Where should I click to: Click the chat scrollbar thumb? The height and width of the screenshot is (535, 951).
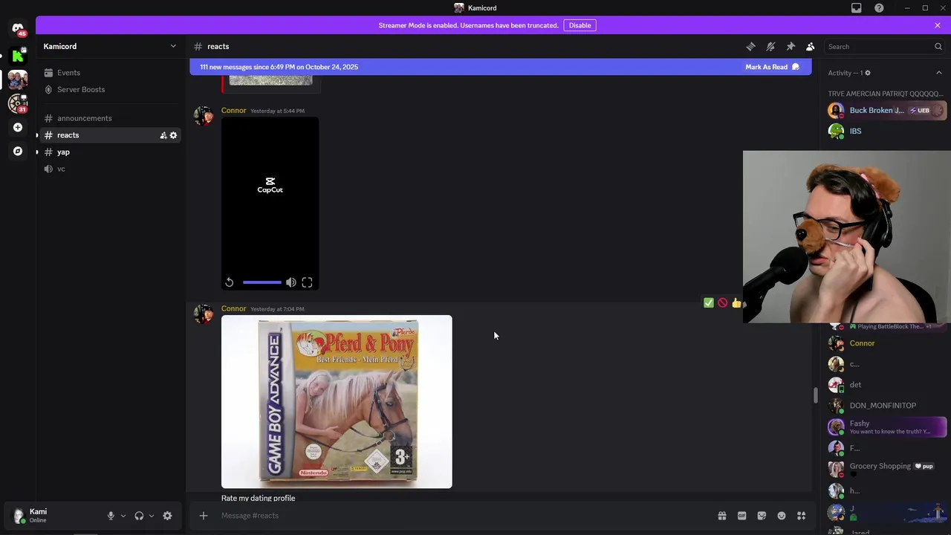815,395
